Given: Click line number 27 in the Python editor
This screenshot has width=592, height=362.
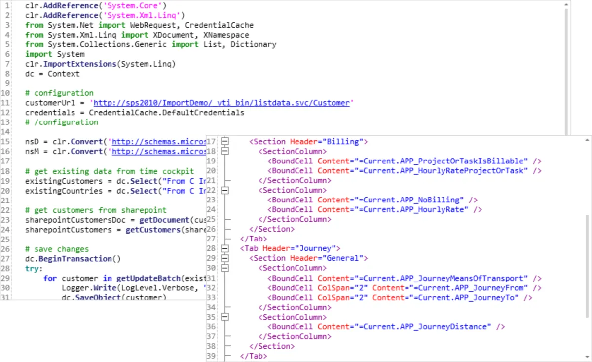Looking at the screenshot, I should [x=6, y=259].
